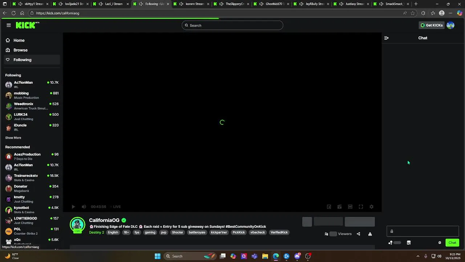Open the CaliforniaOG profile avatar

77,225
